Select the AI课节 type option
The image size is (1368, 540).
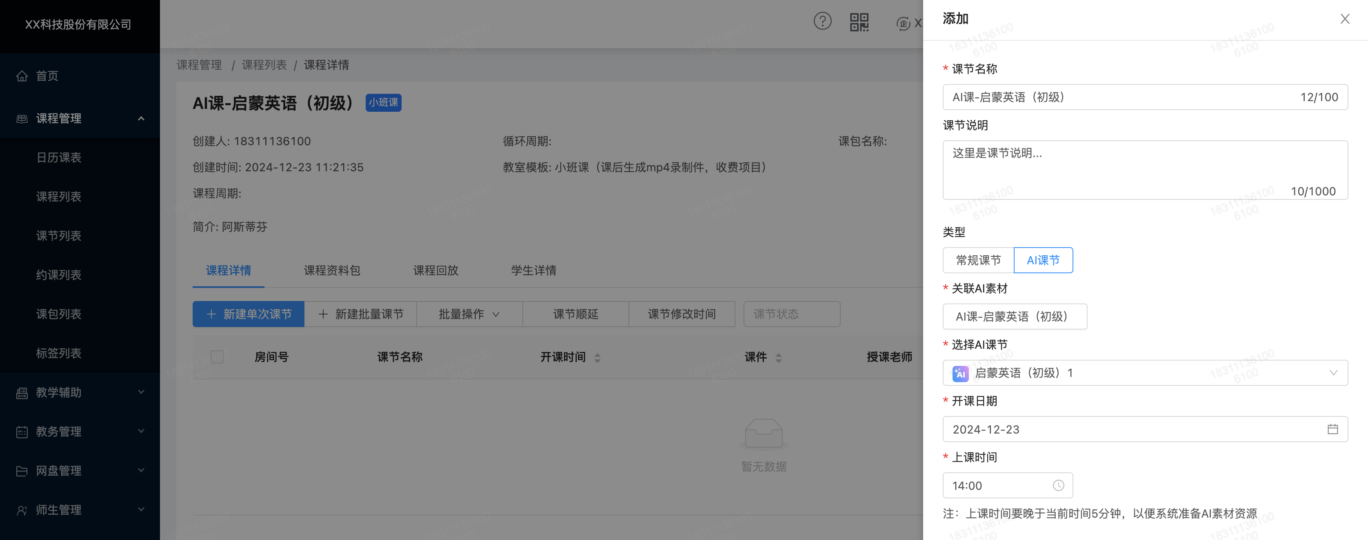pyautogui.click(x=1043, y=260)
